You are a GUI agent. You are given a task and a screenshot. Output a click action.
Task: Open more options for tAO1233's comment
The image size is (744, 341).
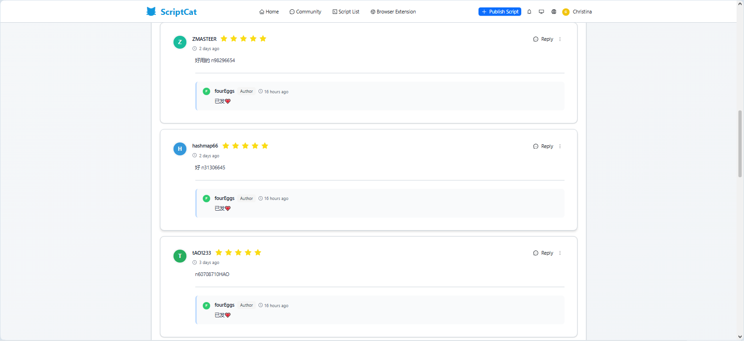pos(560,253)
